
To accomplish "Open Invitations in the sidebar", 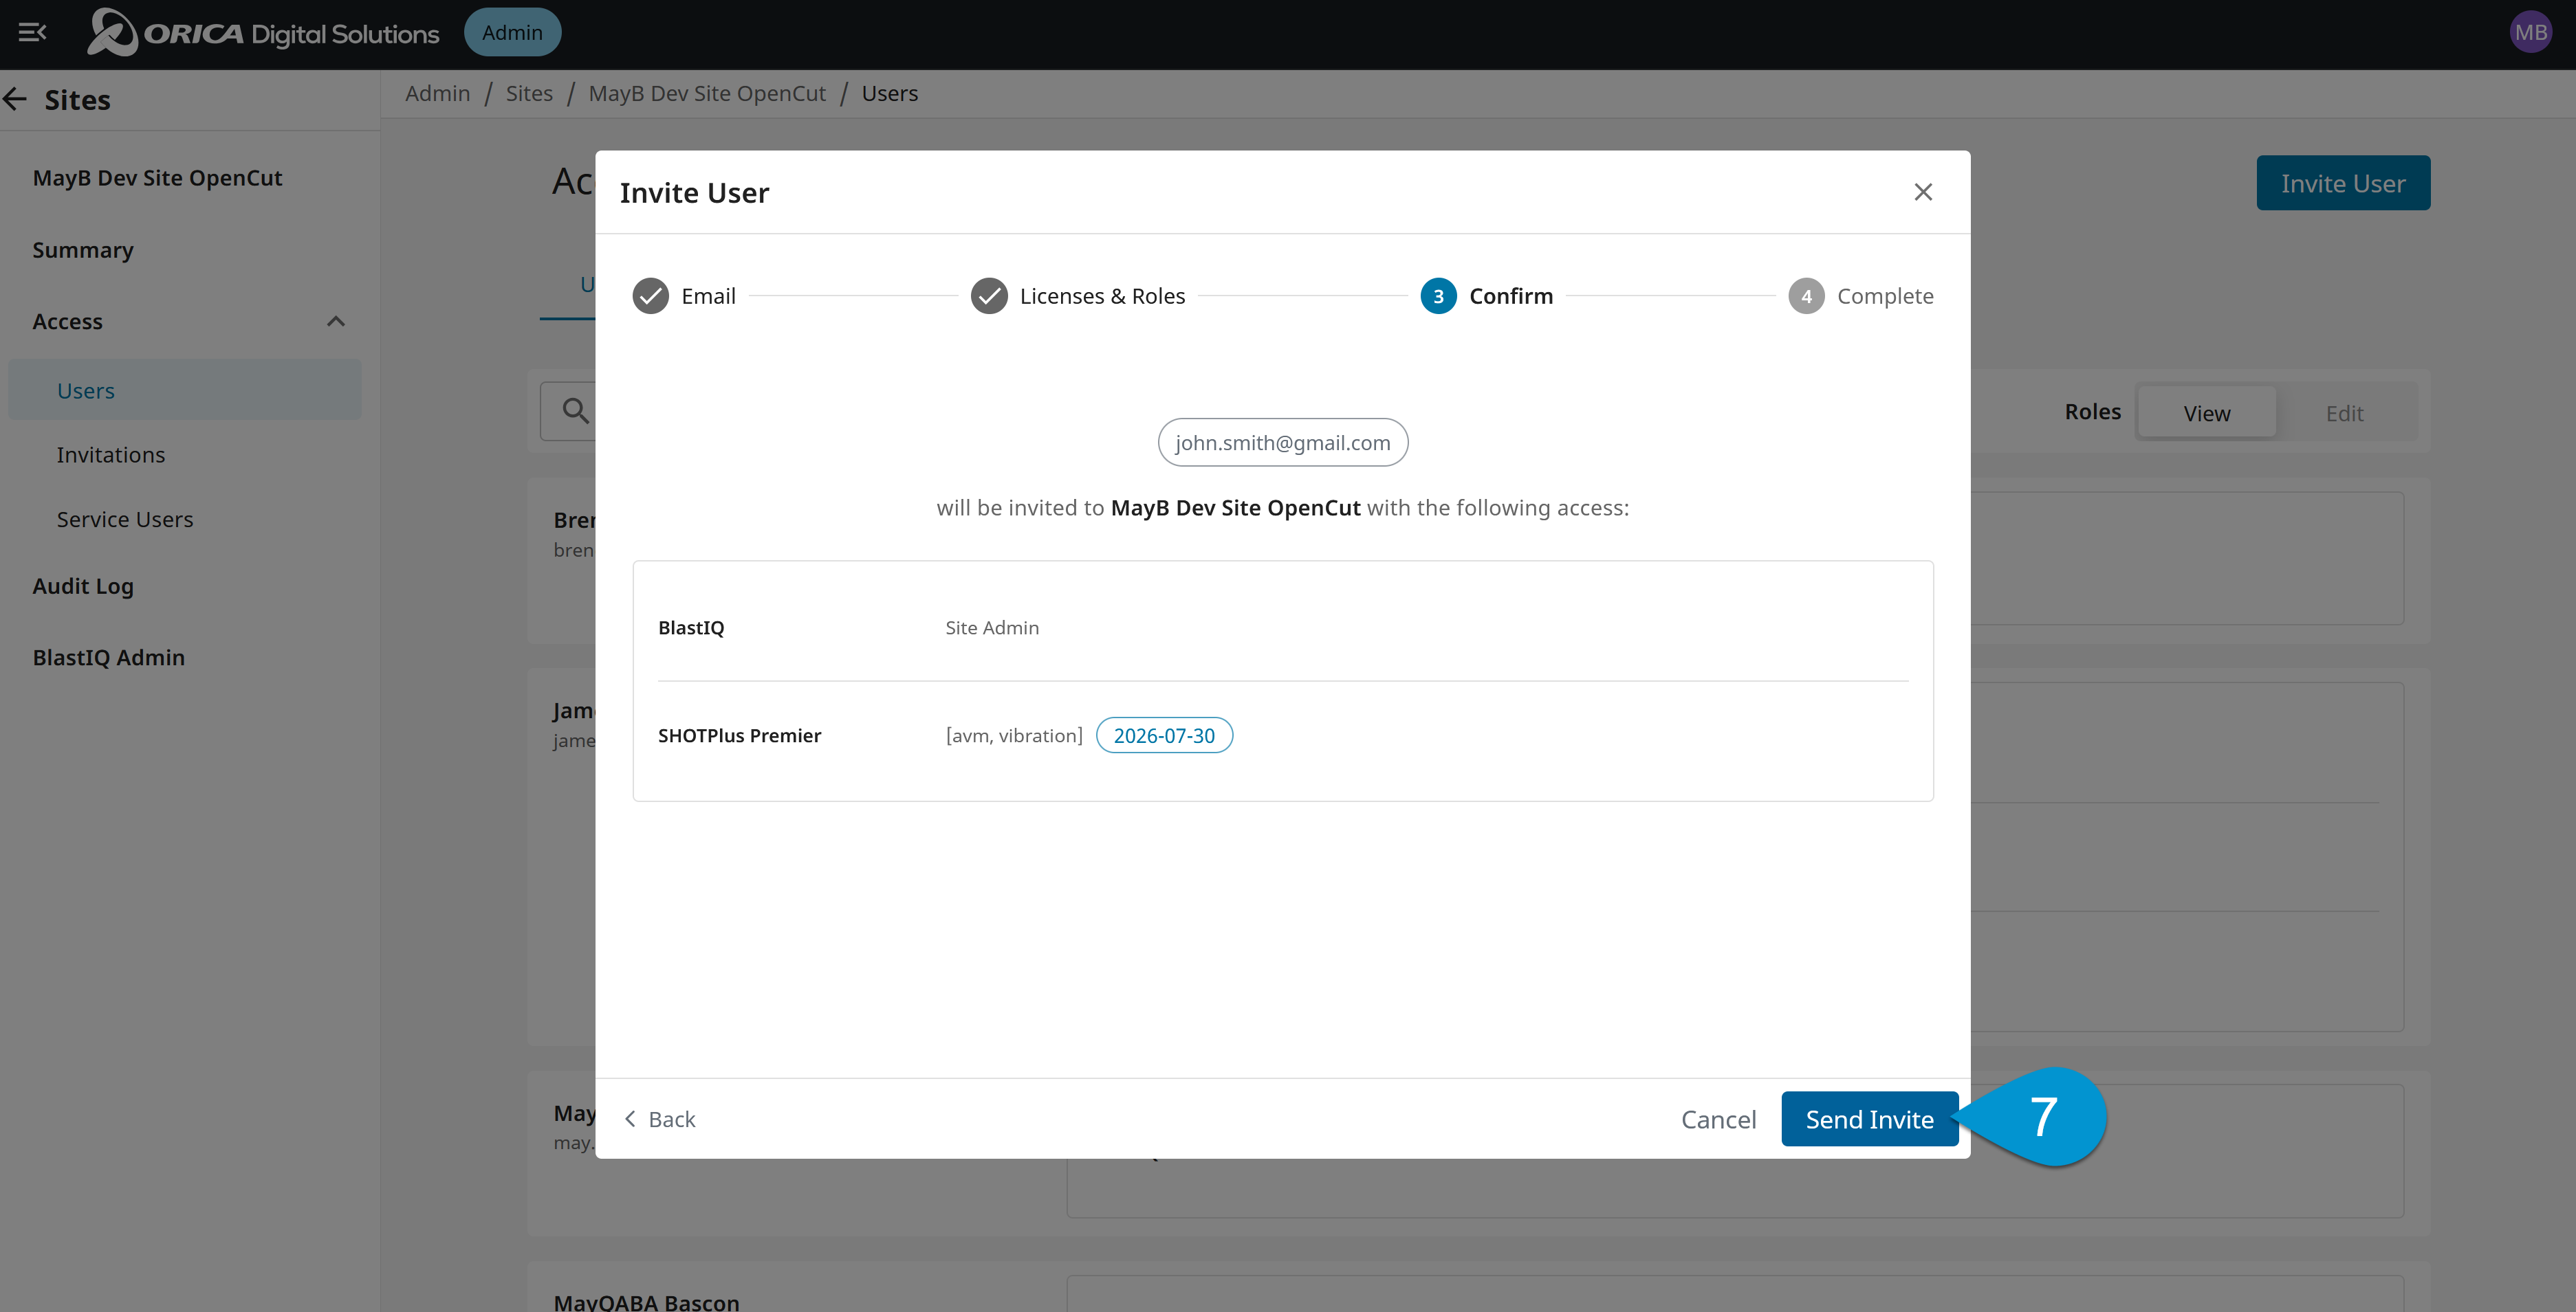I will pyautogui.click(x=111, y=455).
